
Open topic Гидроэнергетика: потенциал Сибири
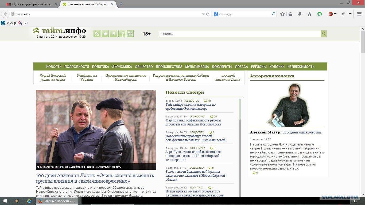(181, 77)
